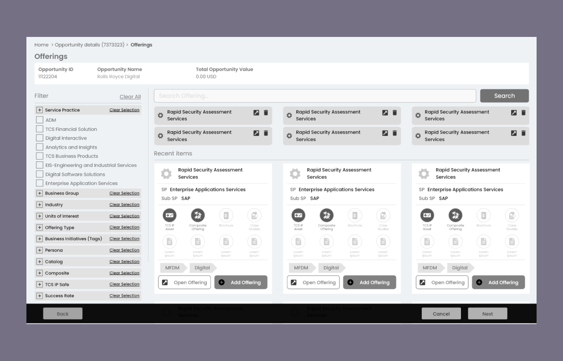Delete the top-left selected offering chip

(x=266, y=113)
